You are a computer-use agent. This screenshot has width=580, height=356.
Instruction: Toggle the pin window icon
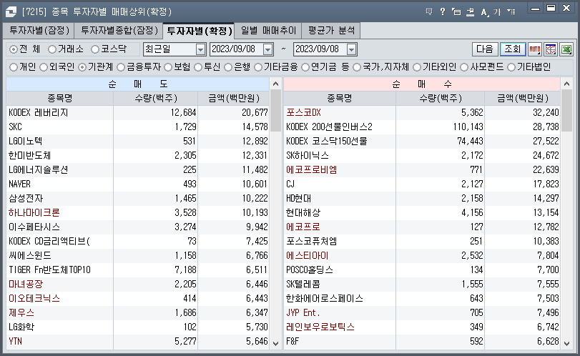click(x=470, y=12)
